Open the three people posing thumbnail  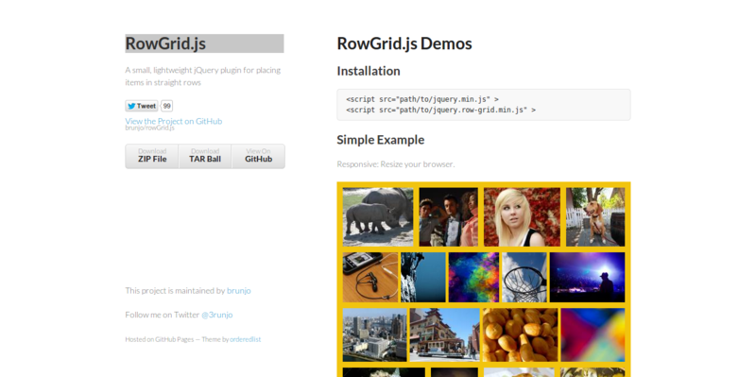click(448, 217)
